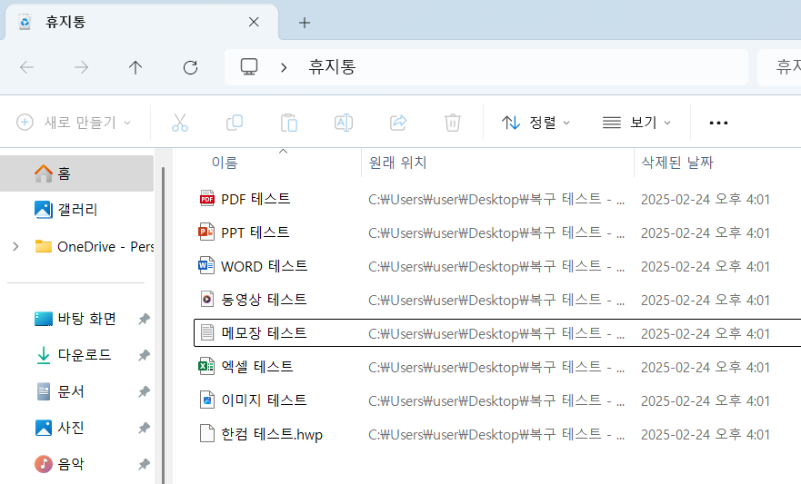Click the original location of 동영상 테스트
This screenshot has height=484, width=801.
point(496,300)
